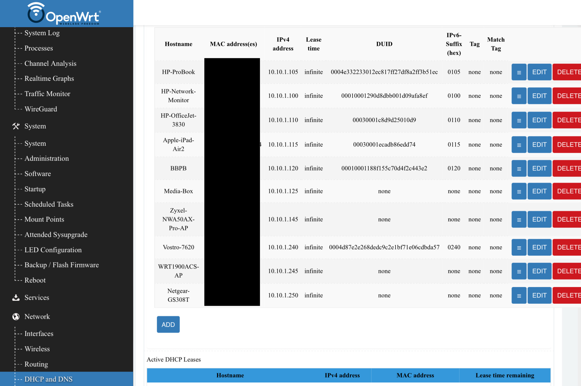
Task: Collapse the Network menu section
Action: tap(37, 317)
